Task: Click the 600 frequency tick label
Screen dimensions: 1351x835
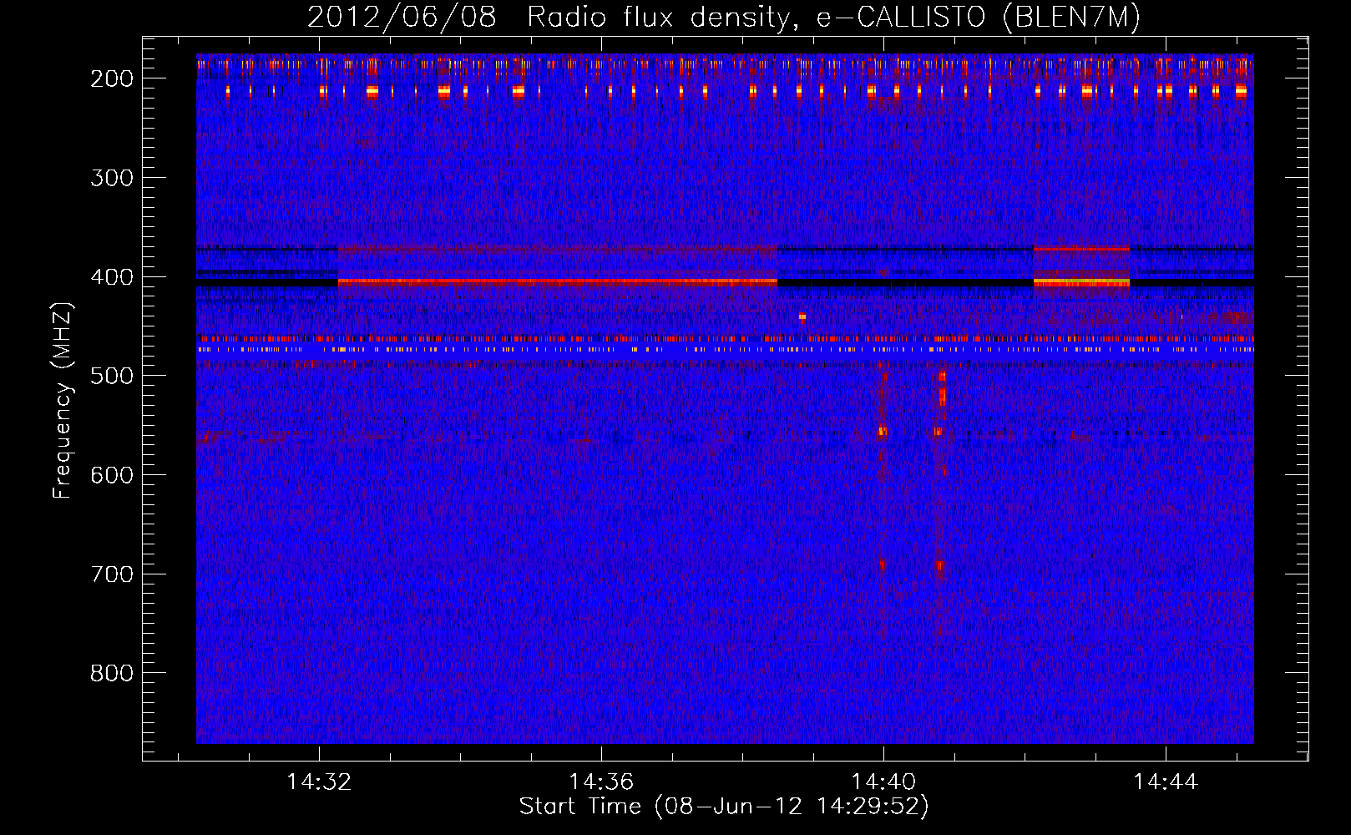Action: coord(112,475)
